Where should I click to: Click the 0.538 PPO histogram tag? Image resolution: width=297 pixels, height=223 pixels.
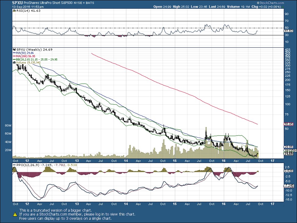tap(289, 171)
